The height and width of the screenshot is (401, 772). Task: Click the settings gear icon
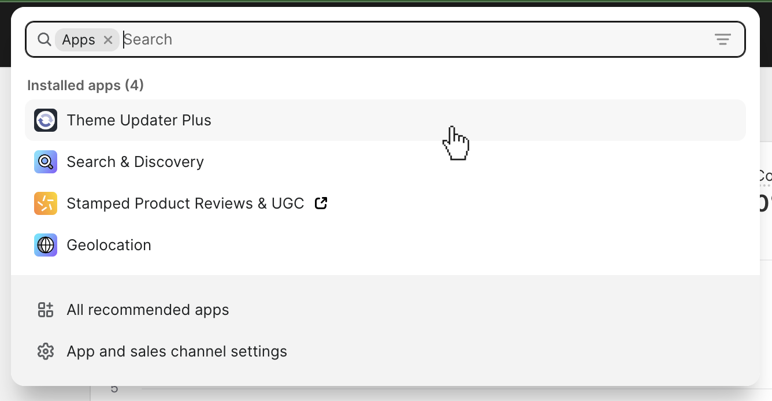point(46,351)
